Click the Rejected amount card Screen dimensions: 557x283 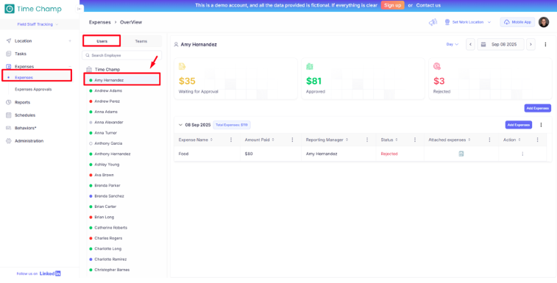click(x=490, y=79)
